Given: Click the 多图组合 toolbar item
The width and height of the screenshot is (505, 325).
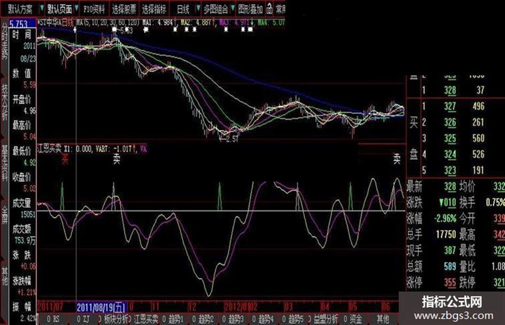Looking at the screenshot, I should tap(215, 9).
